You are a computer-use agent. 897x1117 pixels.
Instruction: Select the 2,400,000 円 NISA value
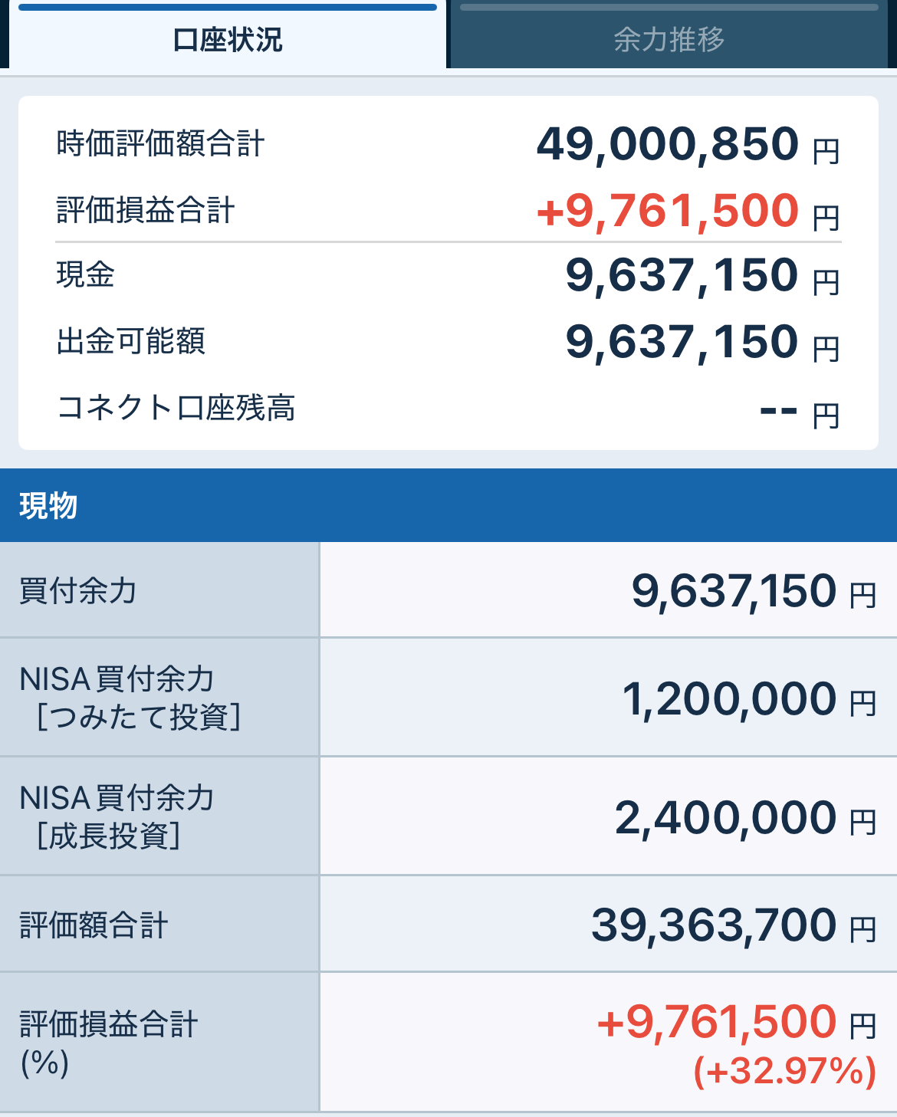725,818
